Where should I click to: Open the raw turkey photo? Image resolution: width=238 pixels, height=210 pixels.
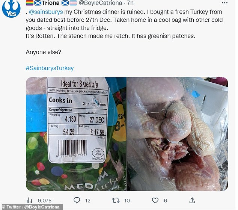[177, 134]
